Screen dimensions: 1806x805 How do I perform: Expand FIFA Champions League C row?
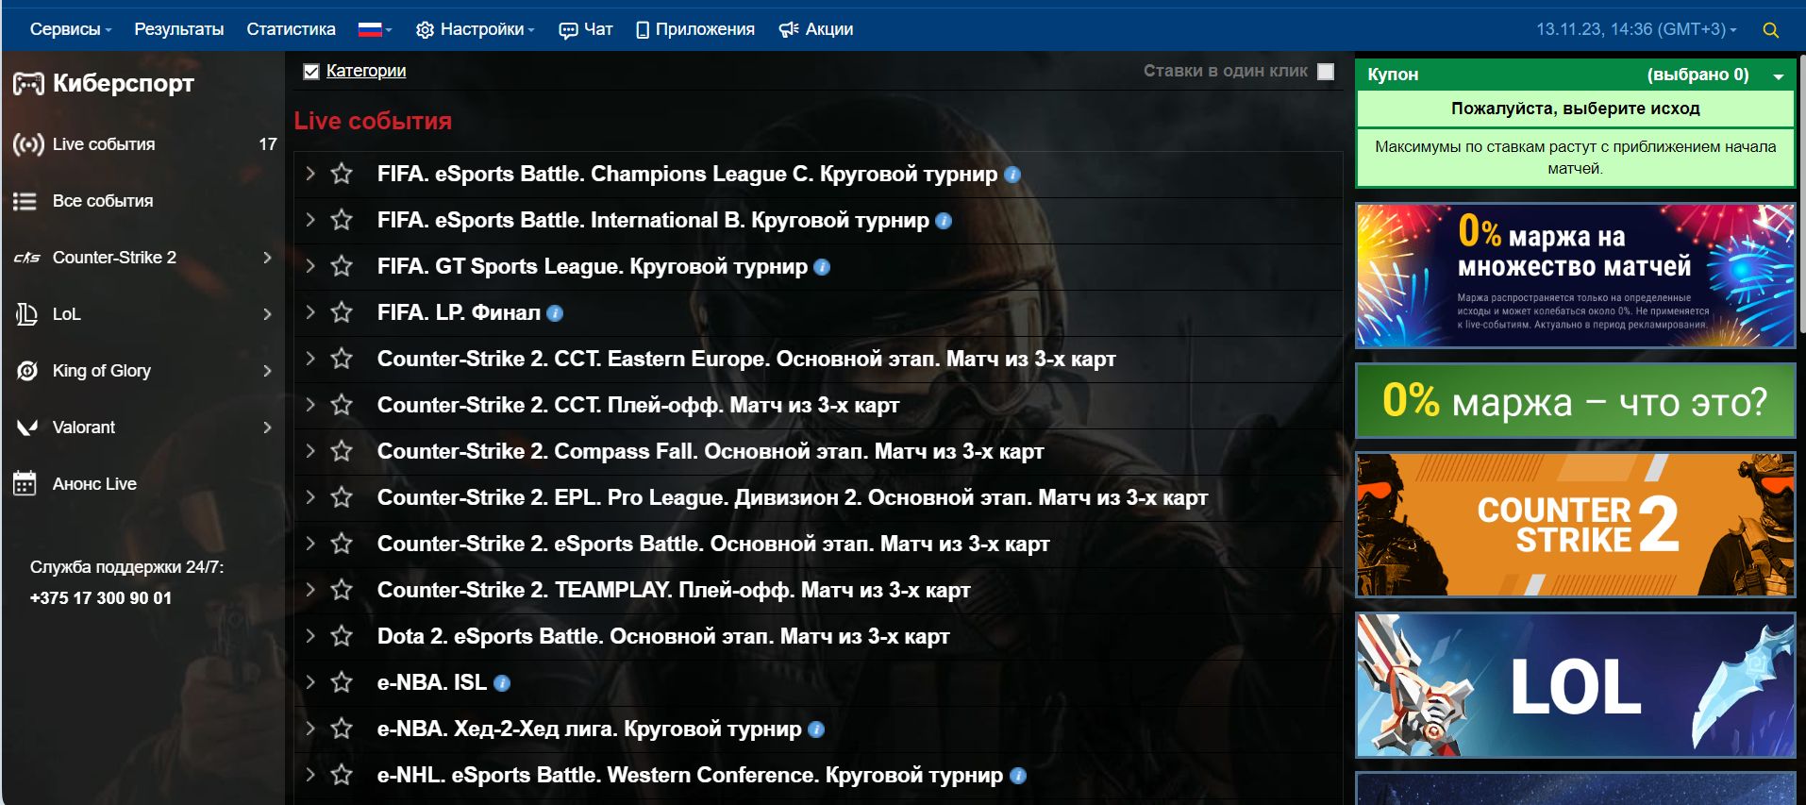pyautogui.click(x=309, y=174)
